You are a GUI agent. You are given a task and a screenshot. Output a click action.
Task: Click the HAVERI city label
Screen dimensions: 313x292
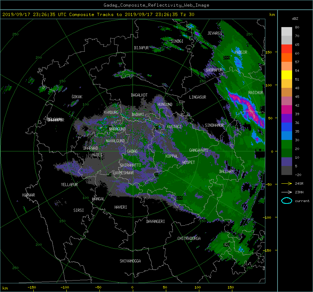(x=121, y=207)
